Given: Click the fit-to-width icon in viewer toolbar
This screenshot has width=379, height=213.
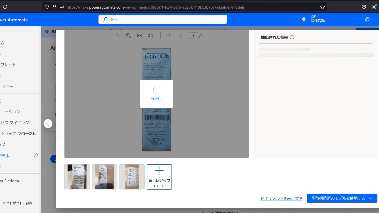Looking at the screenshot, I should (140, 36).
